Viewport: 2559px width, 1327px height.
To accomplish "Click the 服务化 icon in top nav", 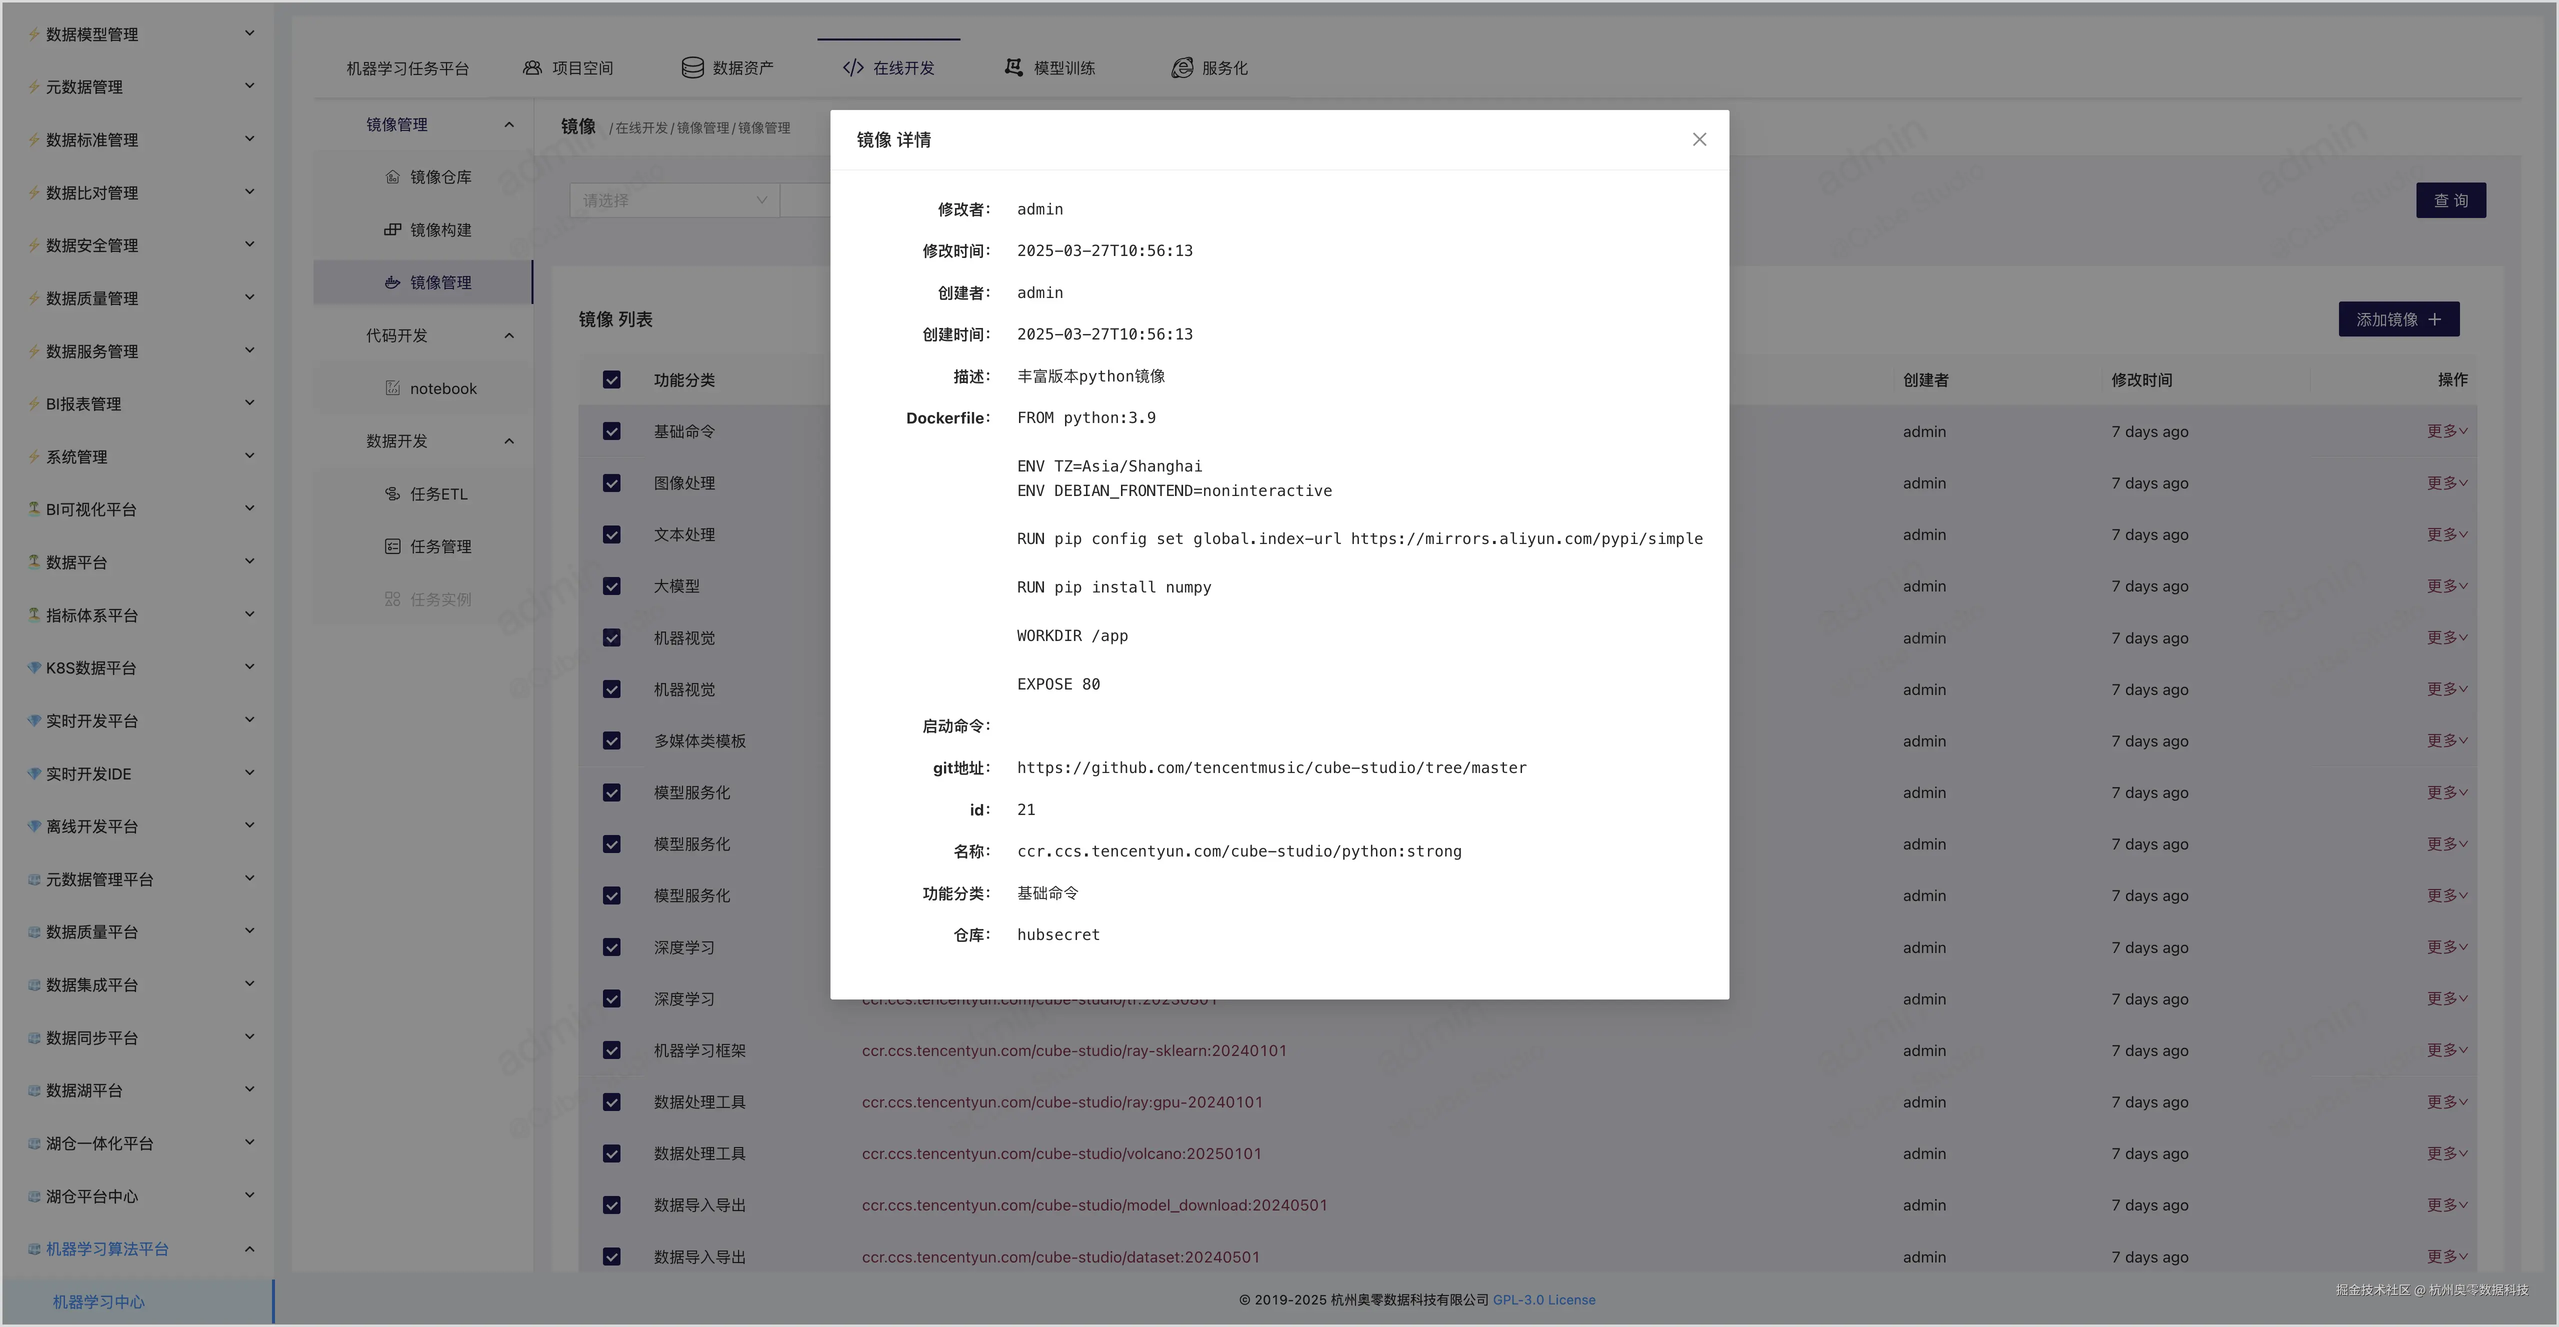I will 1181,68.
